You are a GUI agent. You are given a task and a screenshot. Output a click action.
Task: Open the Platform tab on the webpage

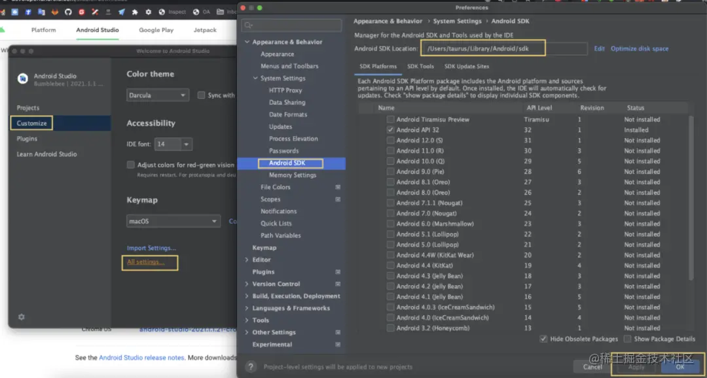click(44, 30)
